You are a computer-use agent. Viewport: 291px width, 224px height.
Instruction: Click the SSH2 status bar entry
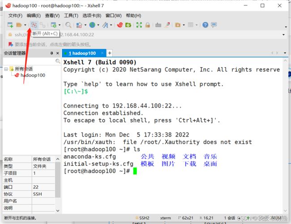(142, 218)
